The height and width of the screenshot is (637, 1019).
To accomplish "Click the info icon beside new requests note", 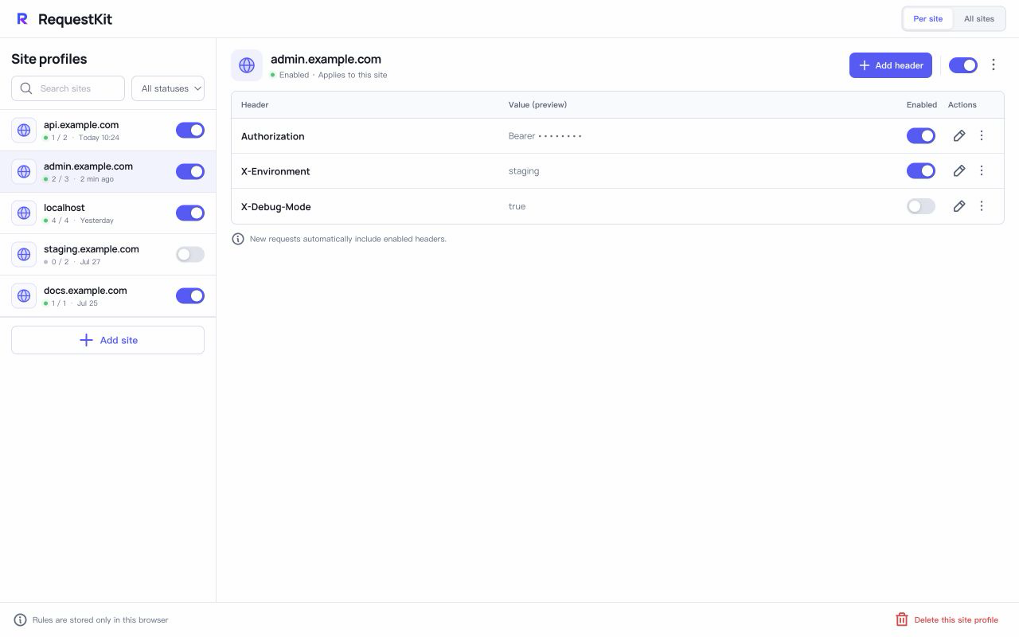I will tap(238, 239).
